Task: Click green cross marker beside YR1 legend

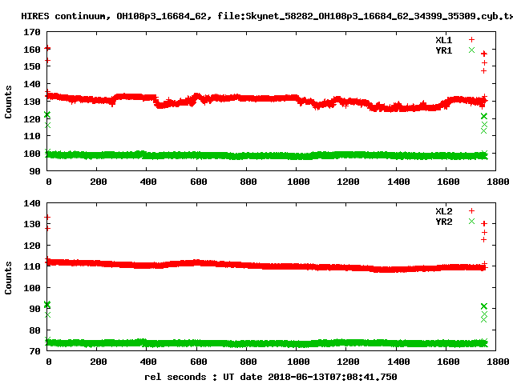Action: point(471,50)
